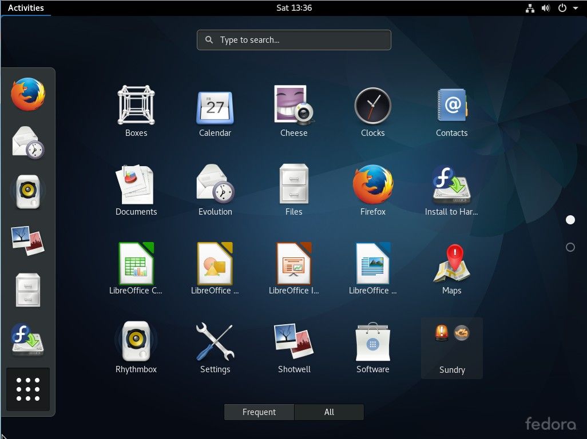Open Files from the app grid
Image resolution: width=587 pixels, height=439 pixels.
(x=294, y=190)
